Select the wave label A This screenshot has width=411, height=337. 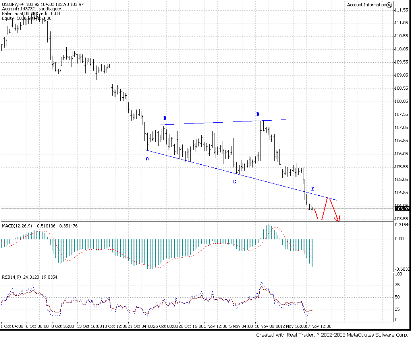coord(147,159)
